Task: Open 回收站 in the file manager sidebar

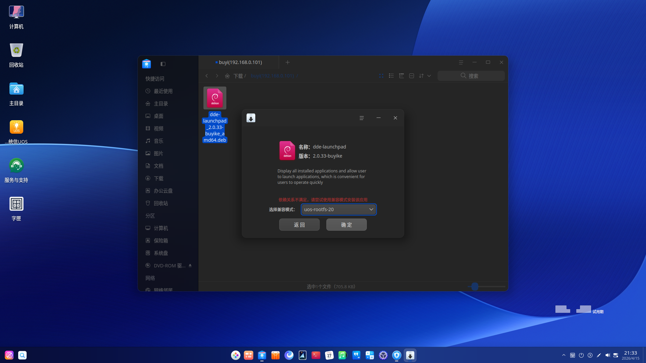Action: pyautogui.click(x=168, y=203)
